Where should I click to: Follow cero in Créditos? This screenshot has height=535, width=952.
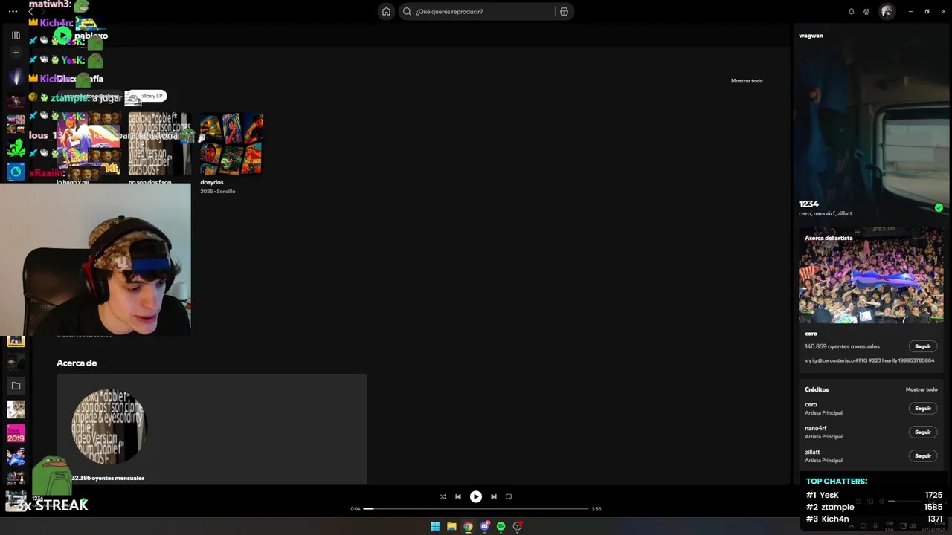[923, 408]
